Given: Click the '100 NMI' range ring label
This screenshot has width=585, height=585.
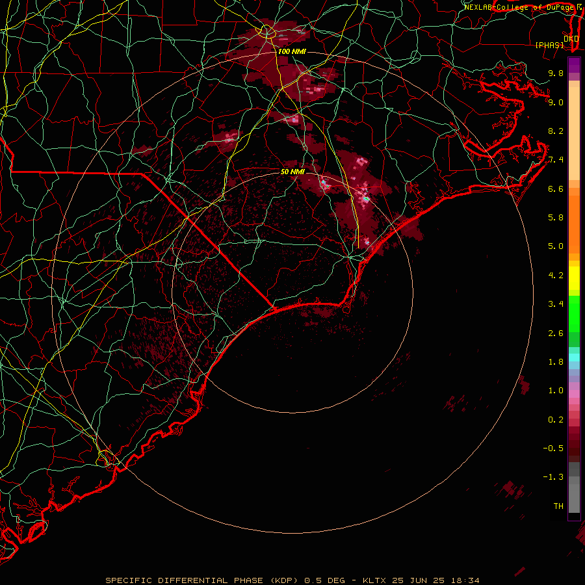Looking at the screenshot, I should pos(292,51).
